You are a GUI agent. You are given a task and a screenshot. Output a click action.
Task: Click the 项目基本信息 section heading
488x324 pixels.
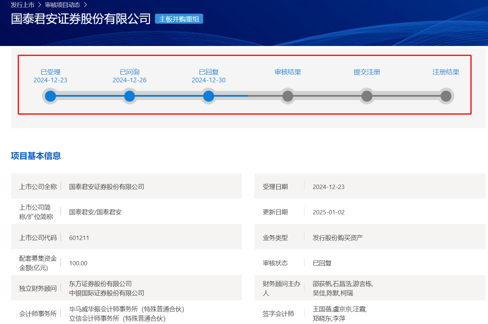pyautogui.click(x=36, y=156)
